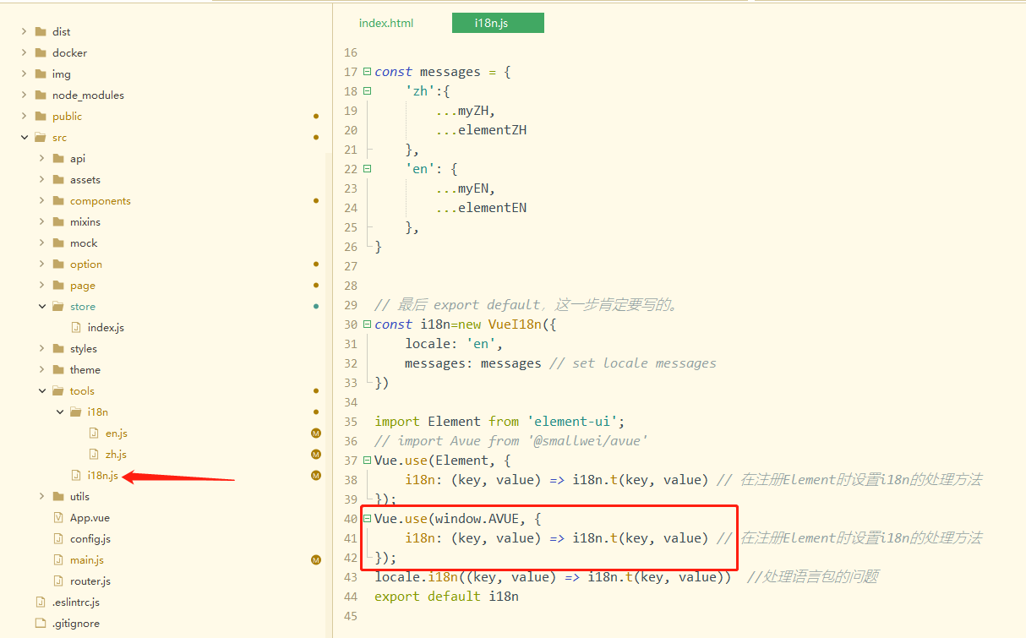
Task: Click the modified badge beside main.js
Action: pyautogui.click(x=316, y=559)
